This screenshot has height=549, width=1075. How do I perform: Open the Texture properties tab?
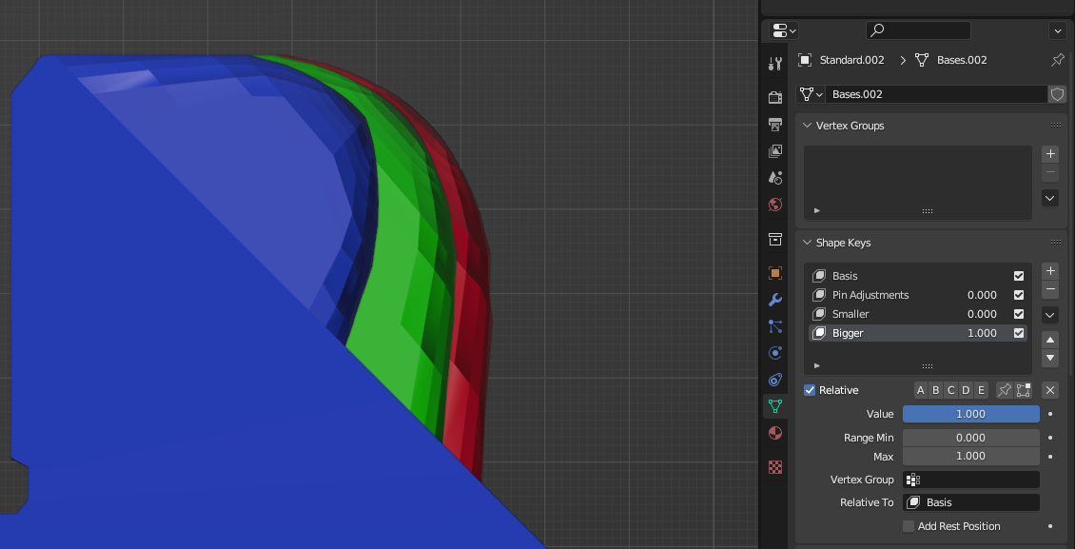775,467
